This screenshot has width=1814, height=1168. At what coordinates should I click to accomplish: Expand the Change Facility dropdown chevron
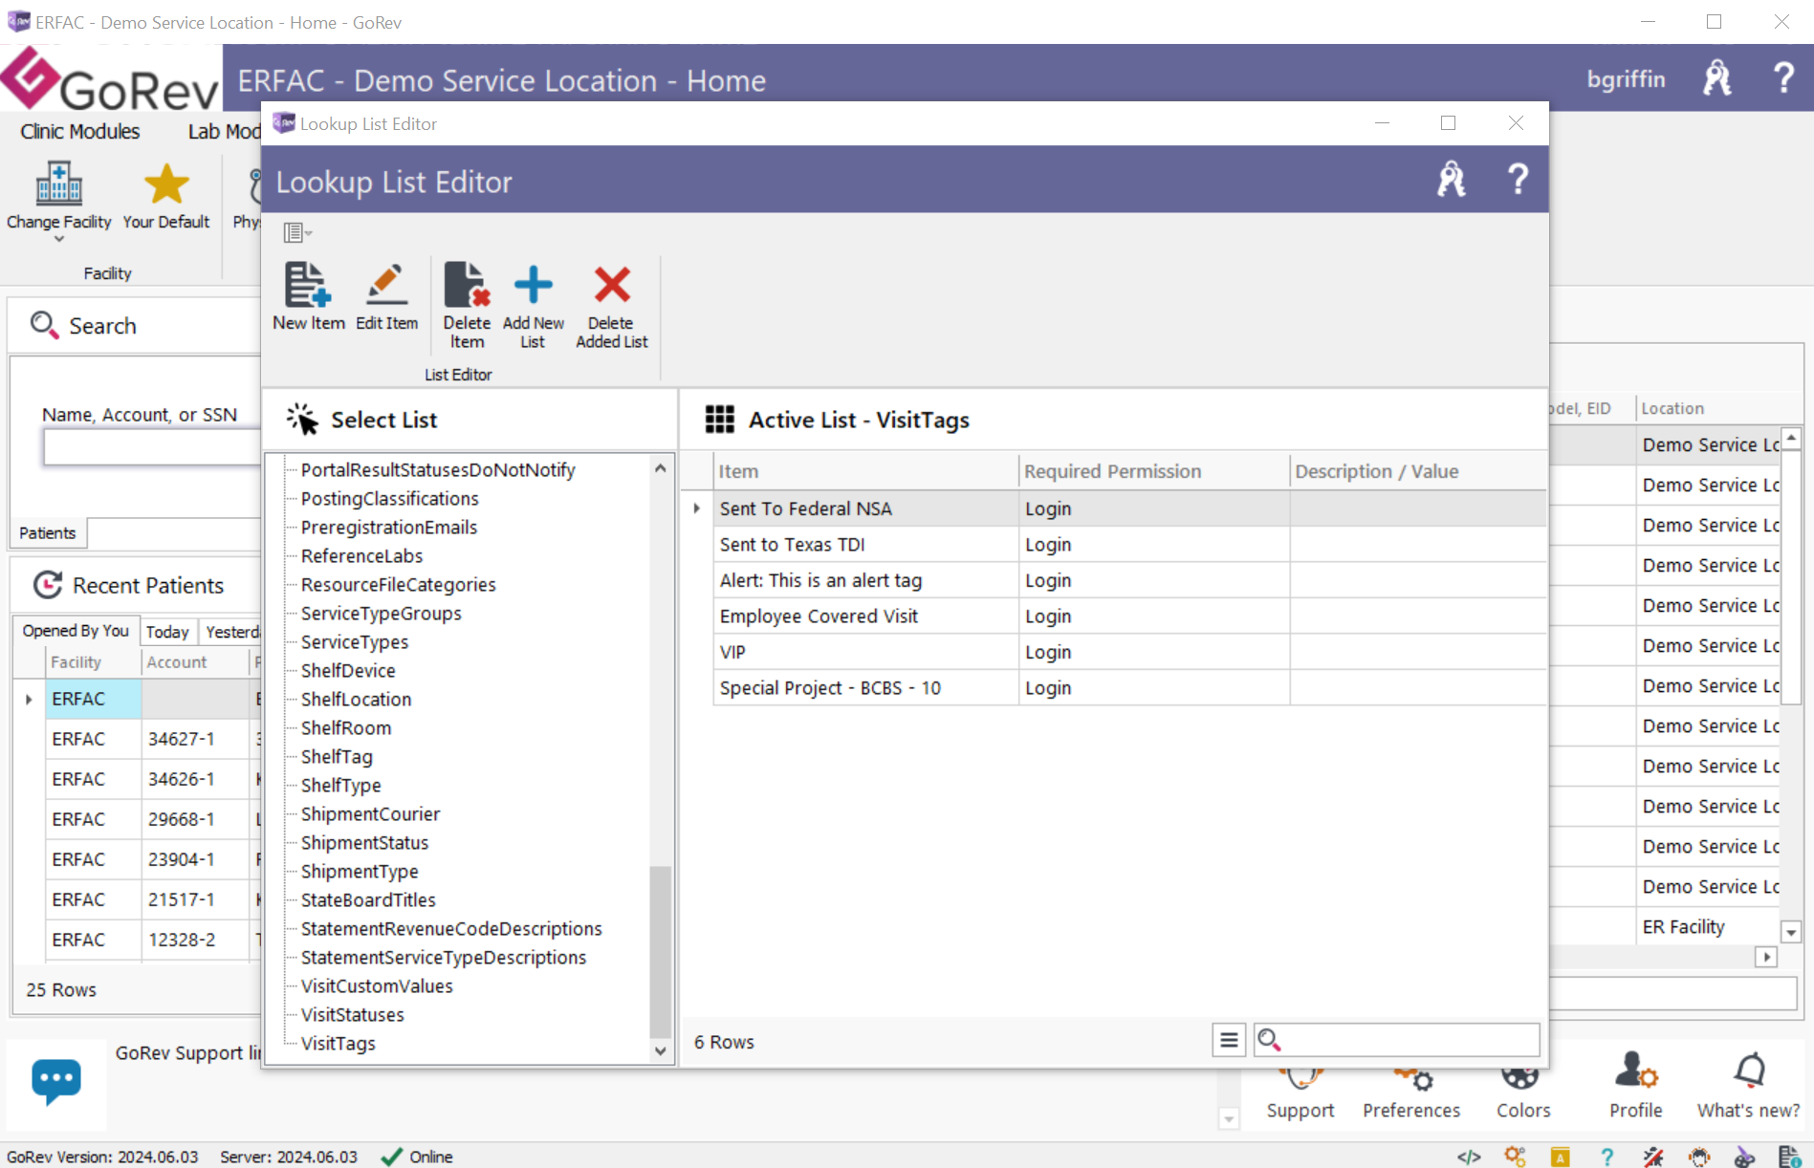coord(59,240)
